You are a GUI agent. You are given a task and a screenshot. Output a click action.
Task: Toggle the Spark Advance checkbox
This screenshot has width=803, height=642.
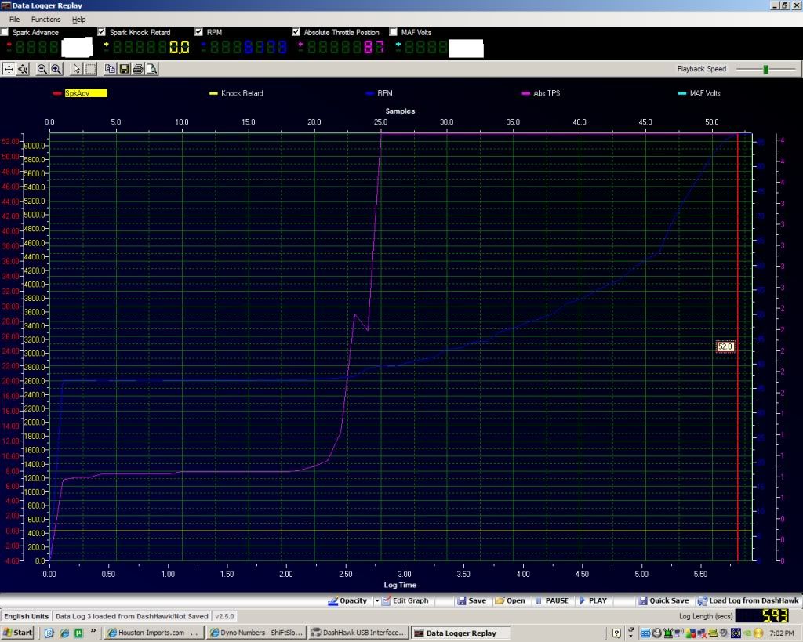pos(5,32)
